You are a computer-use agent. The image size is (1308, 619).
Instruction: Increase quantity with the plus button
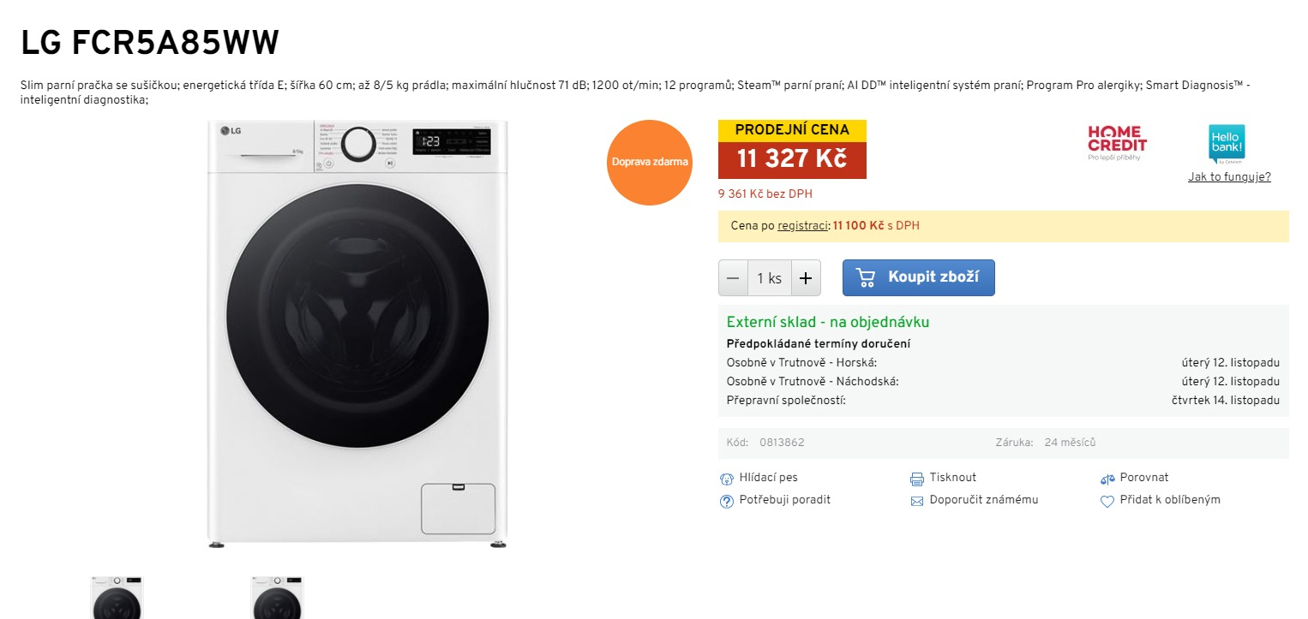pyautogui.click(x=806, y=278)
